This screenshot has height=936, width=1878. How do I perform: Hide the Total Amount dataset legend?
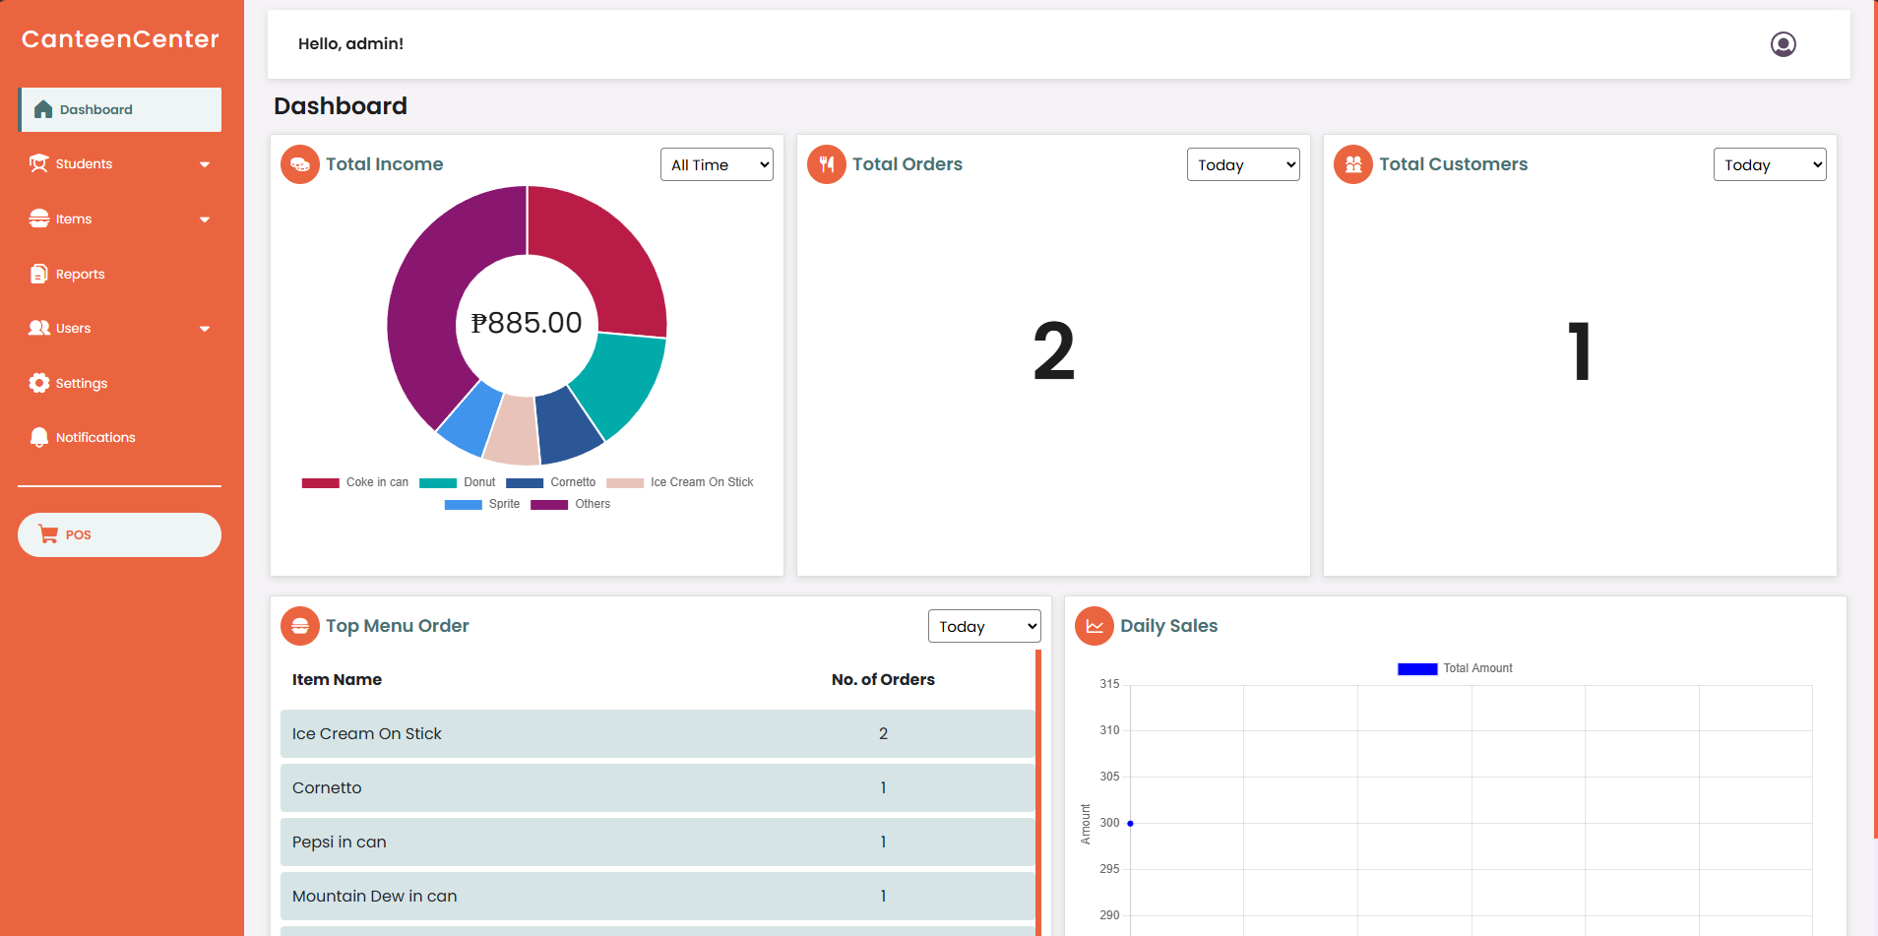[x=1455, y=668]
